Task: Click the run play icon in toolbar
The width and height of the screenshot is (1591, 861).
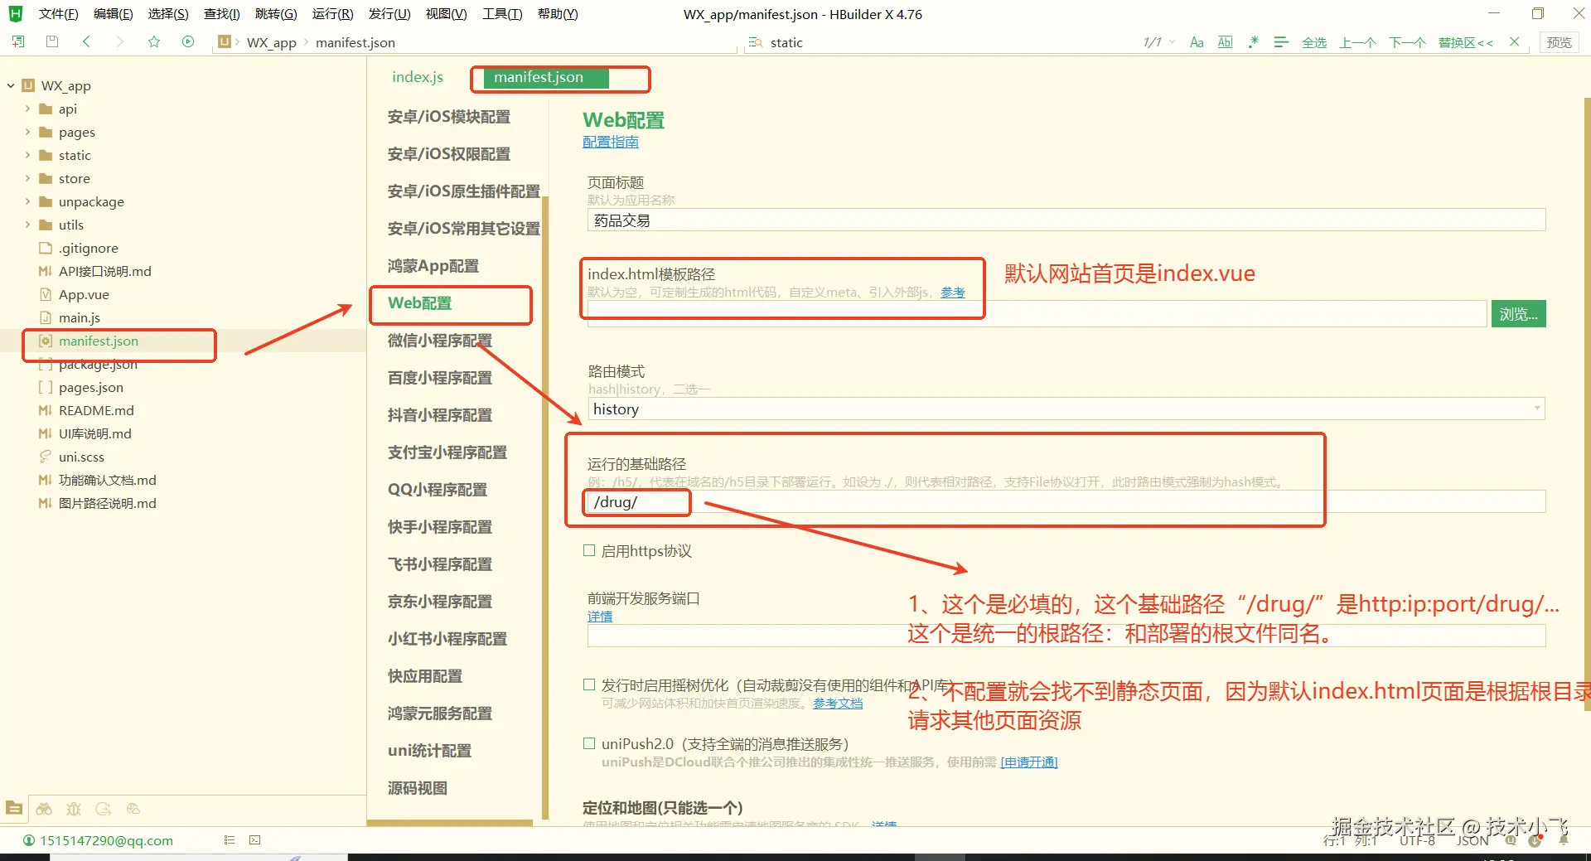Action: click(188, 41)
